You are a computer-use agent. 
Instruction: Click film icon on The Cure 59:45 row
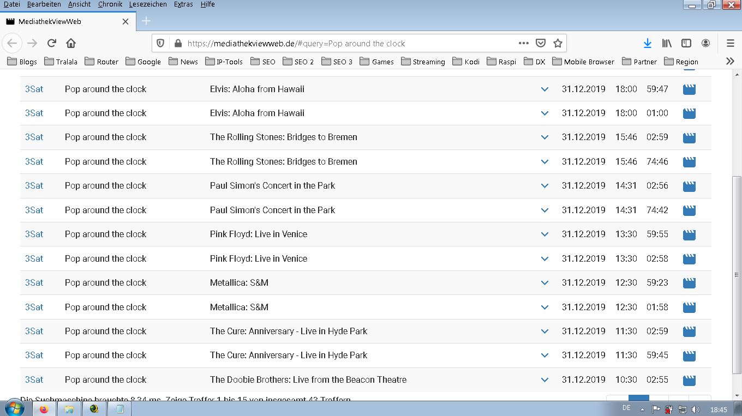coord(689,355)
